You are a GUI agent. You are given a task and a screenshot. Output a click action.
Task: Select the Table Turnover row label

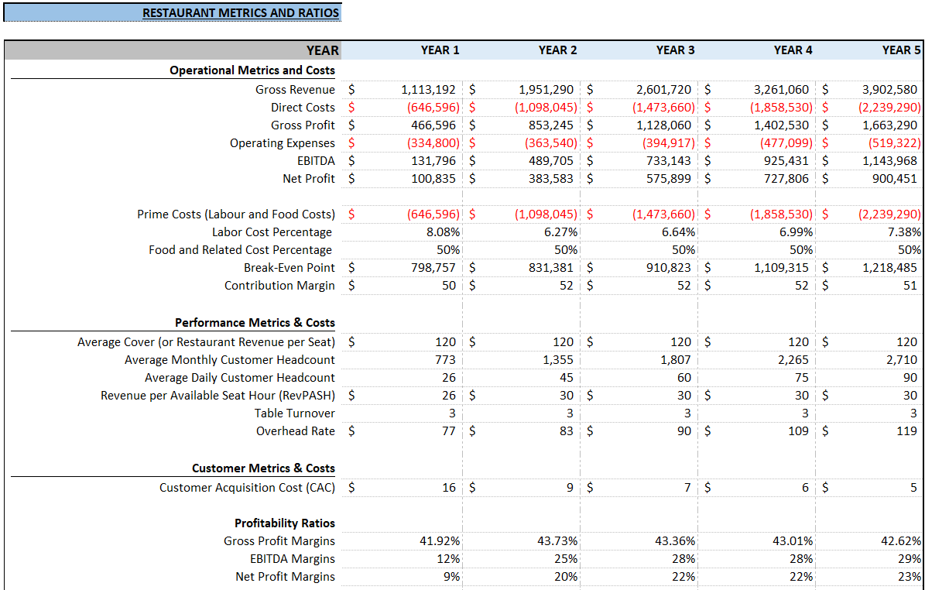pos(294,413)
